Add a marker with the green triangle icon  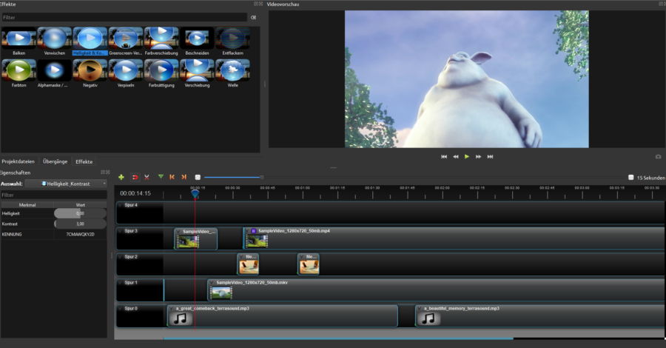pyautogui.click(x=161, y=177)
